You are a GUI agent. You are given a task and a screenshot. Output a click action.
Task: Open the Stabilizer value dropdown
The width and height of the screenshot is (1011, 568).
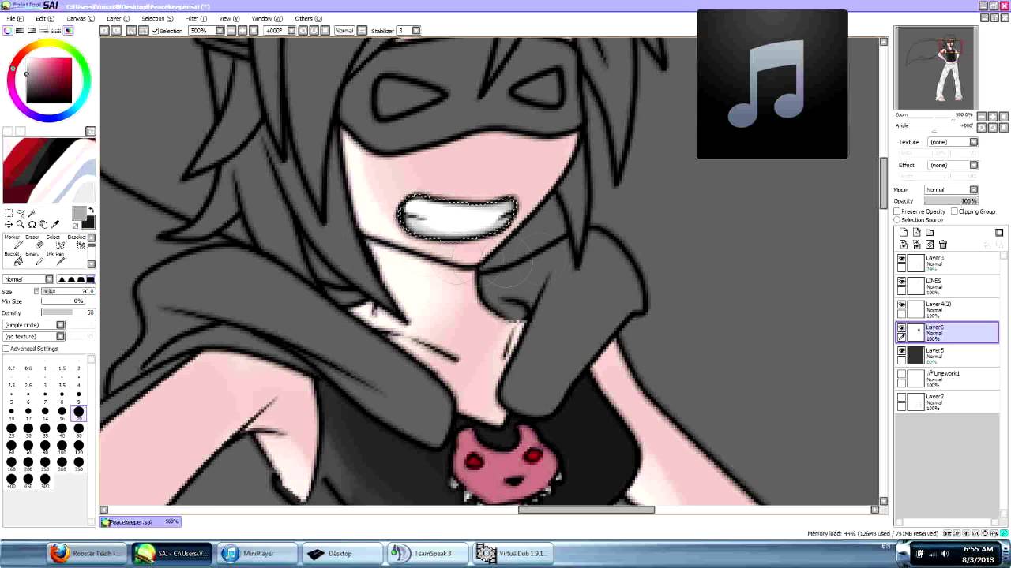coord(416,31)
